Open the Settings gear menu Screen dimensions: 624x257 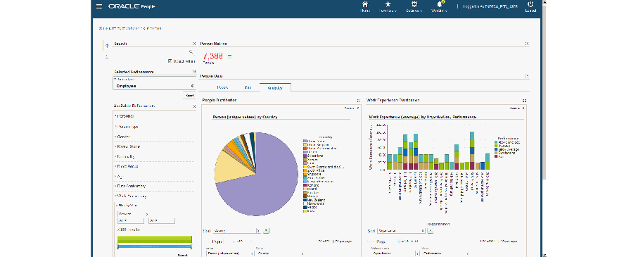pyautogui.click(x=414, y=7)
